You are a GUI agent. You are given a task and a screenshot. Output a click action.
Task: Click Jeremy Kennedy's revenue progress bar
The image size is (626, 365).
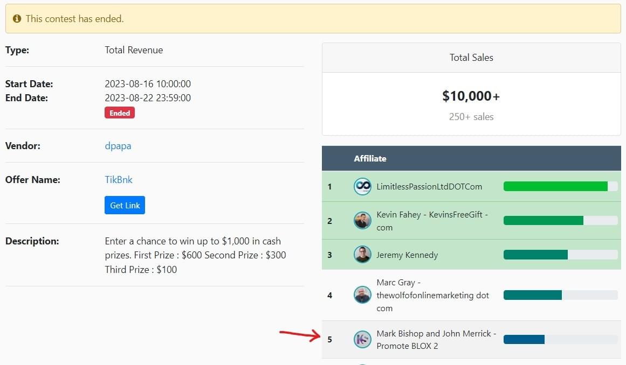535,255
